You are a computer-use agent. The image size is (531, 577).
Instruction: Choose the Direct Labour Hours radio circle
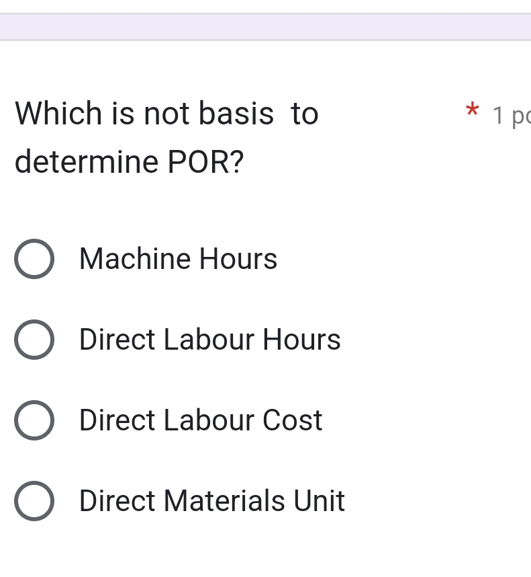click(x=34, y=340)
